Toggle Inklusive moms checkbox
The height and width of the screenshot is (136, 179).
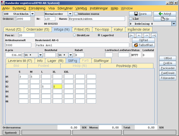pos(76,14)
